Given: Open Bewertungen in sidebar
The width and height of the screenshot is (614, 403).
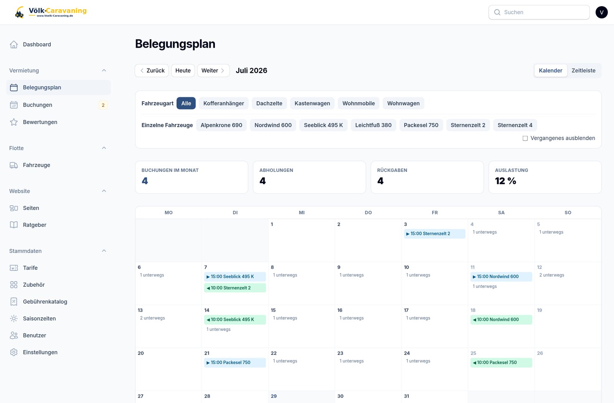Looking at the screenshot, I should point(58,122).
